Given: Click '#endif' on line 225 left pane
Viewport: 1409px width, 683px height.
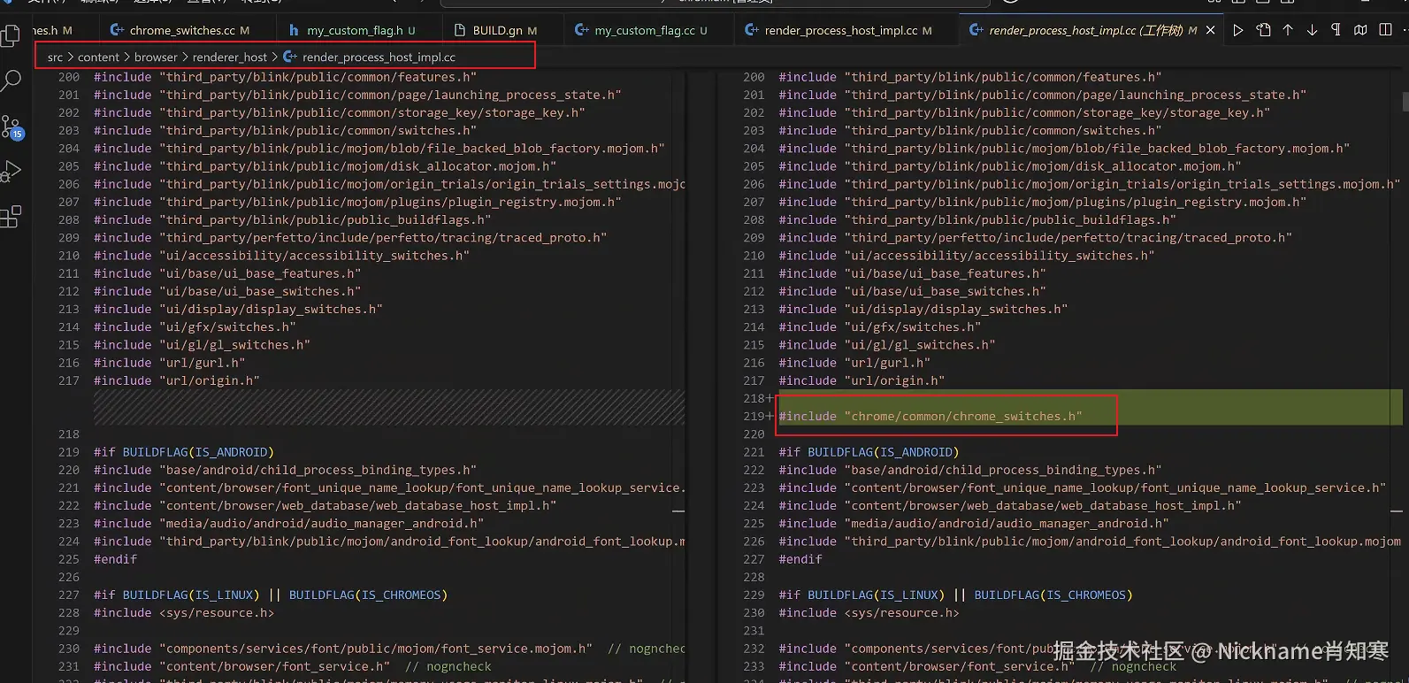Looking at the screenshot, I should [x=116, y=559].
